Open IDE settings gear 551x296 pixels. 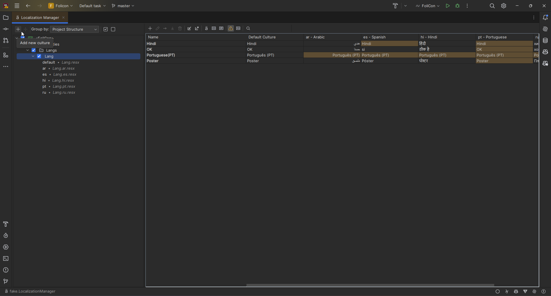click(504, 6)
